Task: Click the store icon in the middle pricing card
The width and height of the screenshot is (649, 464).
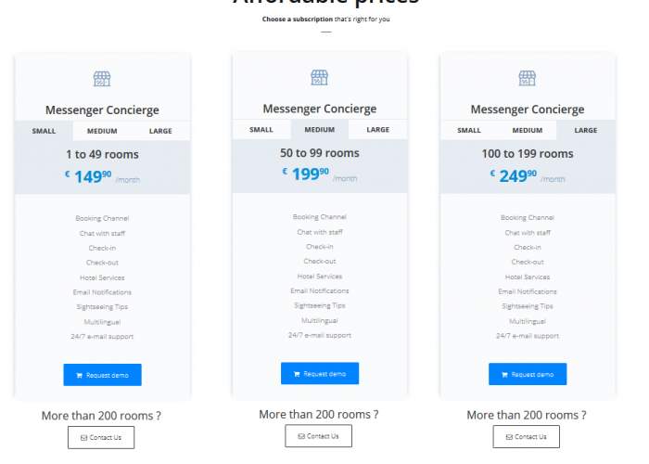Action: 320,77
